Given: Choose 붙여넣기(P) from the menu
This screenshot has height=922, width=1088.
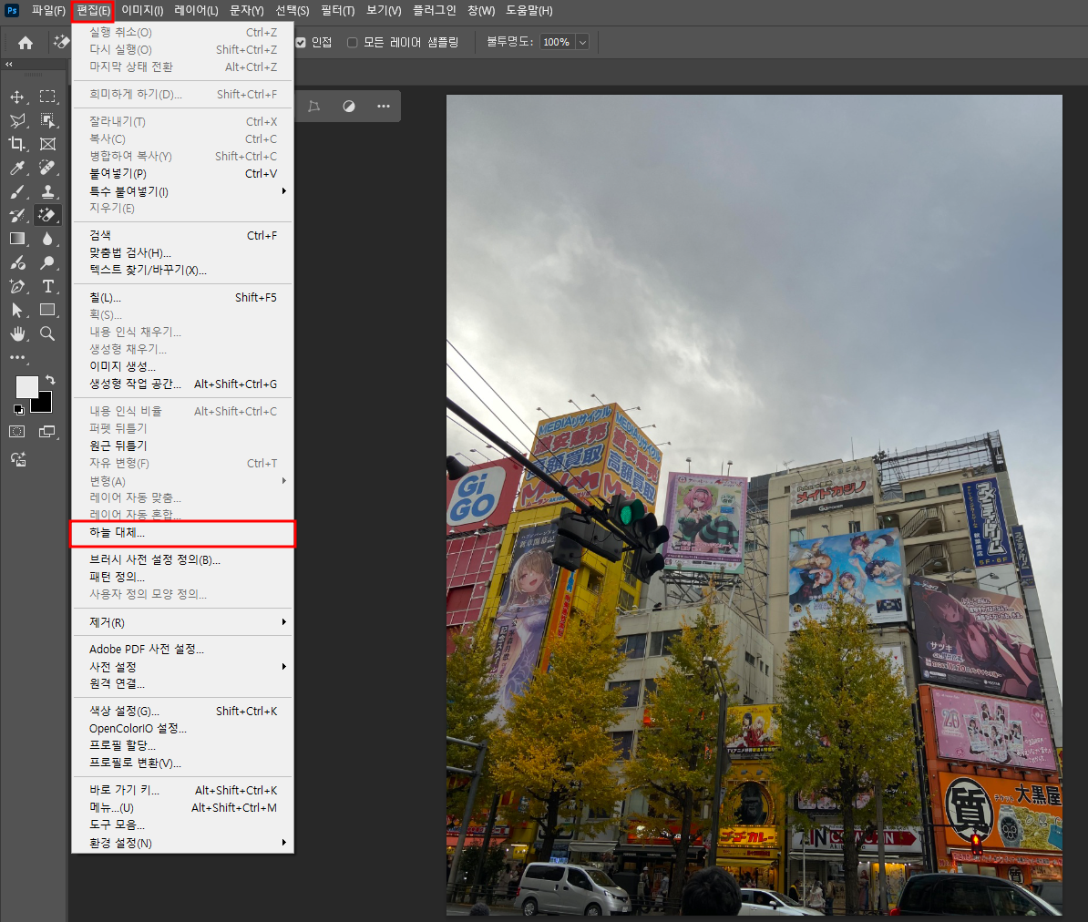Looking at the screenshot, I should pos(183,173).
